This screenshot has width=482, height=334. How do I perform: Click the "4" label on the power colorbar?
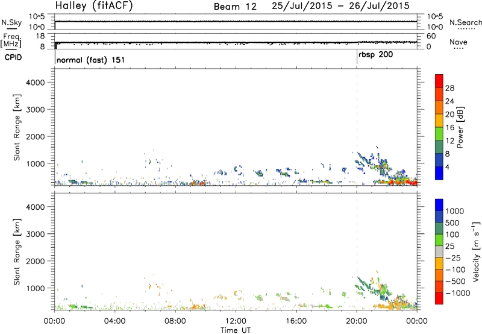point(448,167)
